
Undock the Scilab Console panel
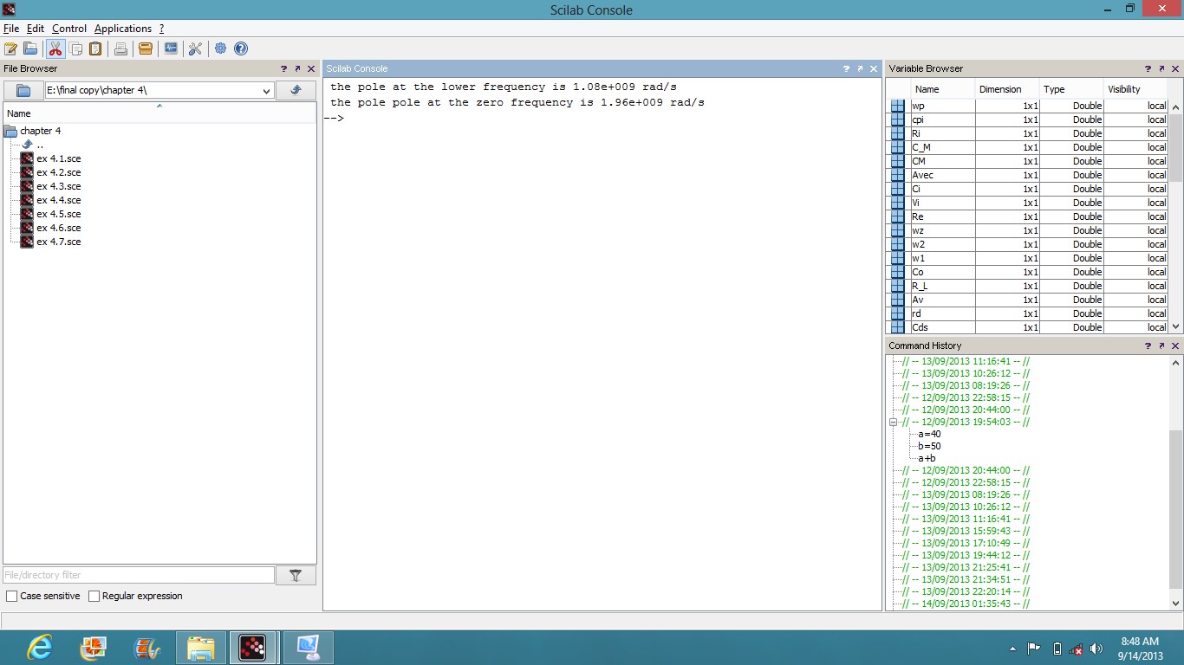[860, 68]
